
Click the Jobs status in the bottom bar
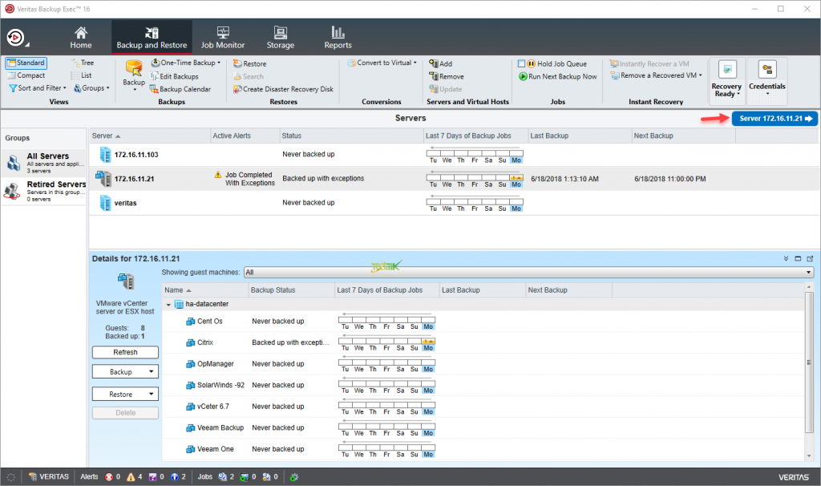[x=205, y=476]
